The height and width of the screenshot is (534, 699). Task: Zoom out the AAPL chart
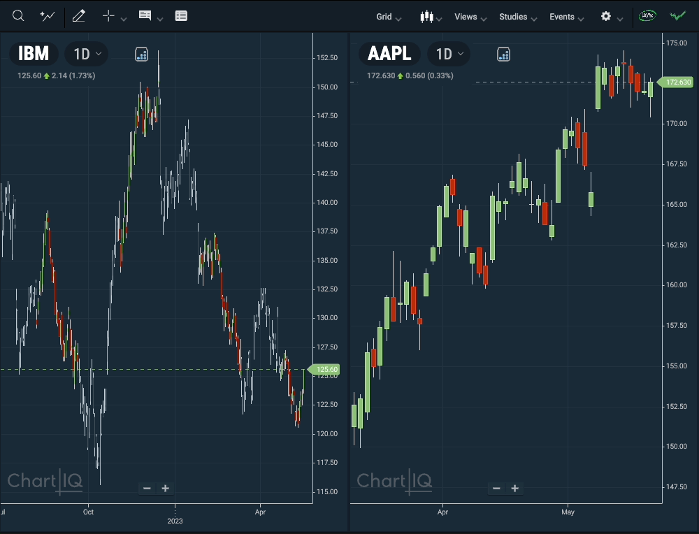point(496,489)
